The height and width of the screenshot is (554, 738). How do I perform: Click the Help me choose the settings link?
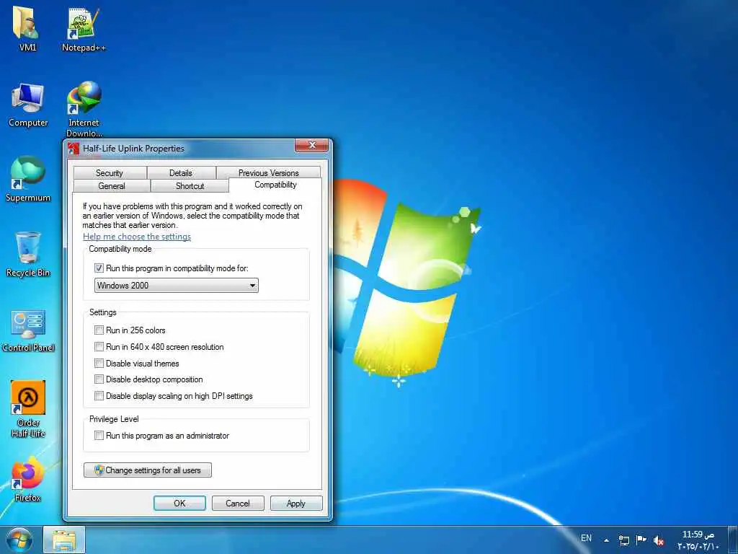click(137, 237)
